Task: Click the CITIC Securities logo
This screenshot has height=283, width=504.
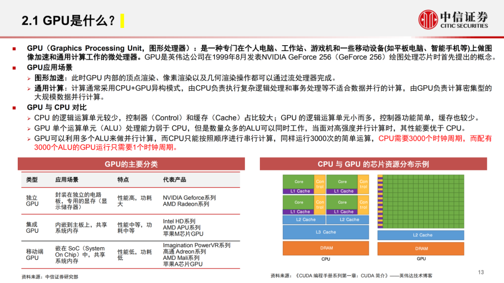Action: (x=452, y=19)
